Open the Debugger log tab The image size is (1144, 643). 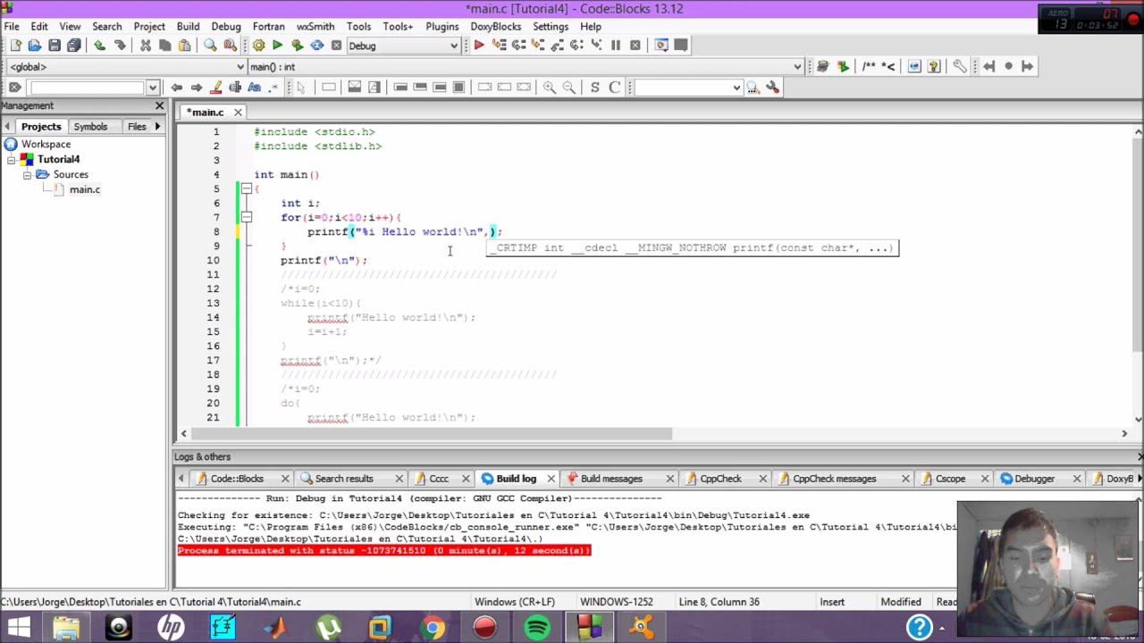(x=1034, y=479)
